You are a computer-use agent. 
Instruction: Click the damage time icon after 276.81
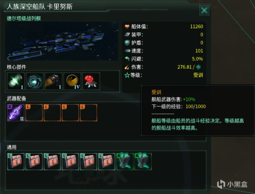point(198,67)
